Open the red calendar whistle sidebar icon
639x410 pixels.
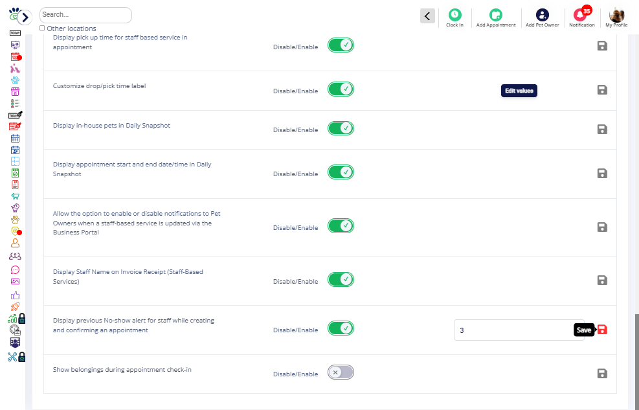[x=15, y=126]
